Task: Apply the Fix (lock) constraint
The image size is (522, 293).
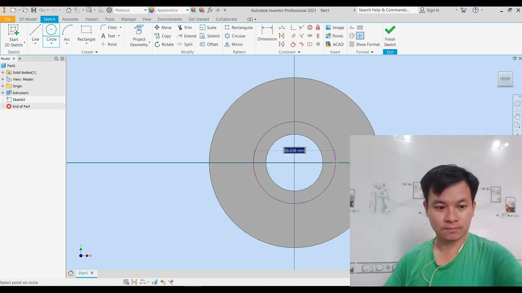Action: pos(318,28)
